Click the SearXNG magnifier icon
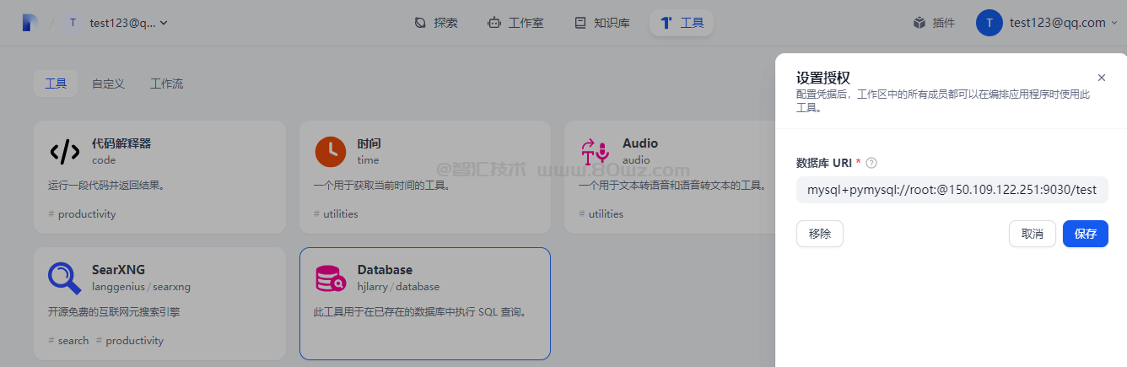1127x367 pixels. coord(65,278)
